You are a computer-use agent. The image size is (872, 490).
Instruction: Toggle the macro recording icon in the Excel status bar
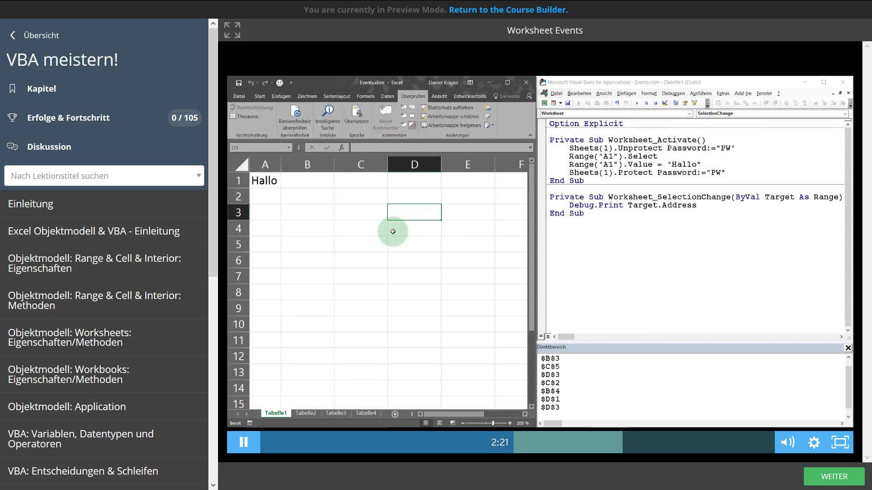coord(250,423)
